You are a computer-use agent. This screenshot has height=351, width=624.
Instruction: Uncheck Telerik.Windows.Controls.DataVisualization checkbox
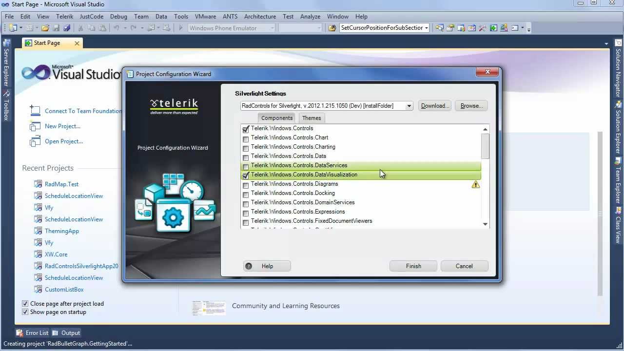point(246,175)
